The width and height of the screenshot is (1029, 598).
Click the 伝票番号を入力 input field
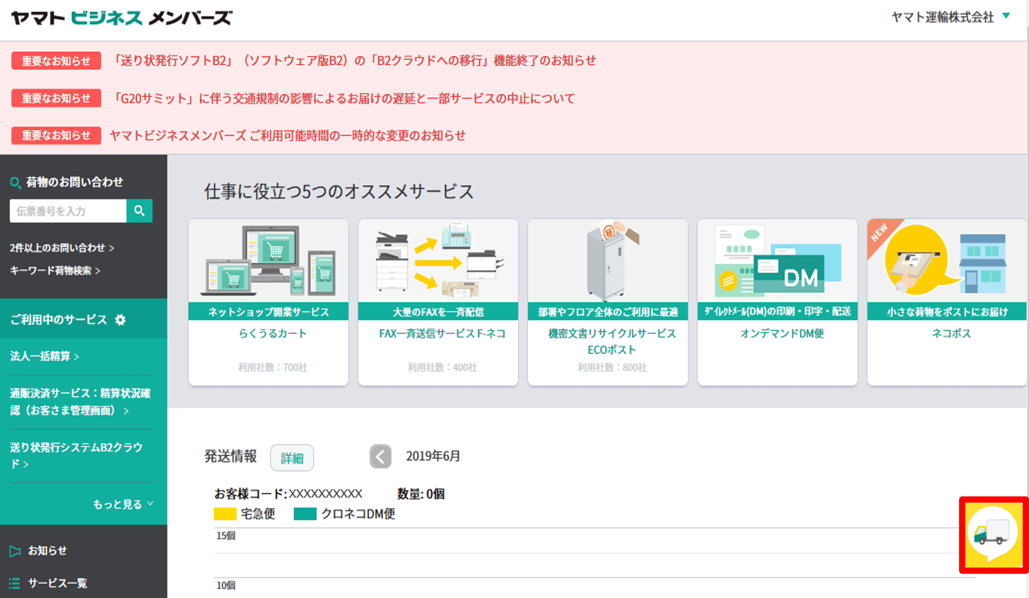coord(68,211)
